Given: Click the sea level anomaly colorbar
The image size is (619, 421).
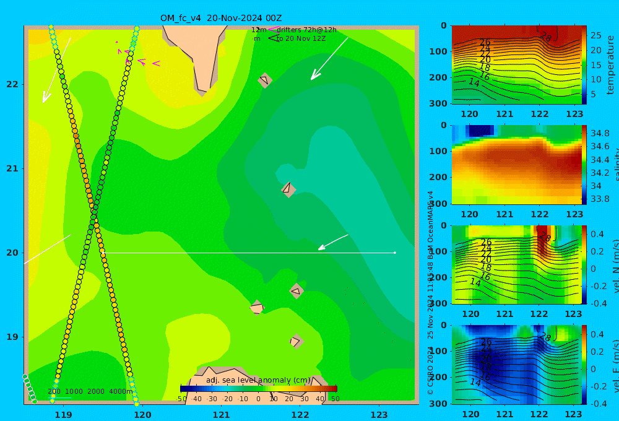Looking at the screenshot, I should [x=259, y=389].
